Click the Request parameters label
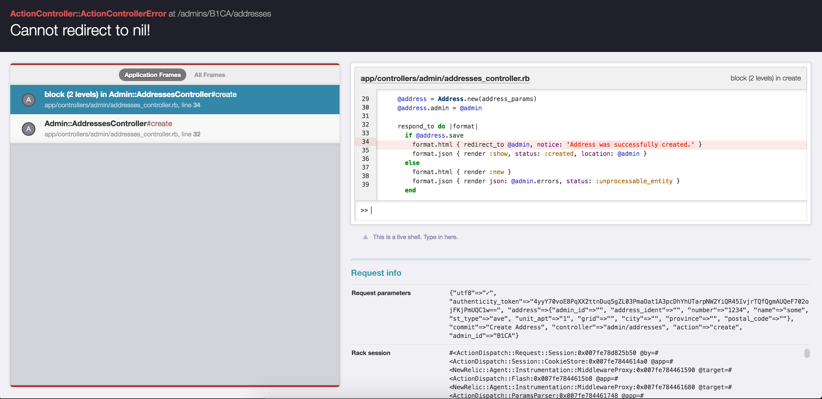Viewport: 822px width, 399px height. point(381,293)
